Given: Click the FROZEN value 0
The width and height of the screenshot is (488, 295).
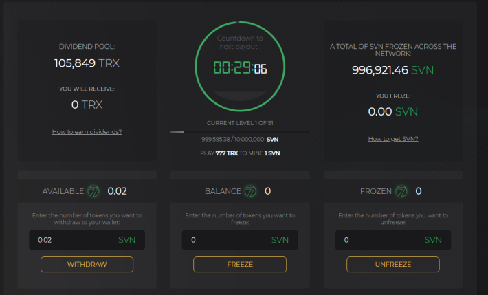Looking at the screenshot, I should pos(419,191).
